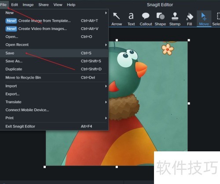Open the Image menu
The image size is (220, 184).
pos(28,5)
